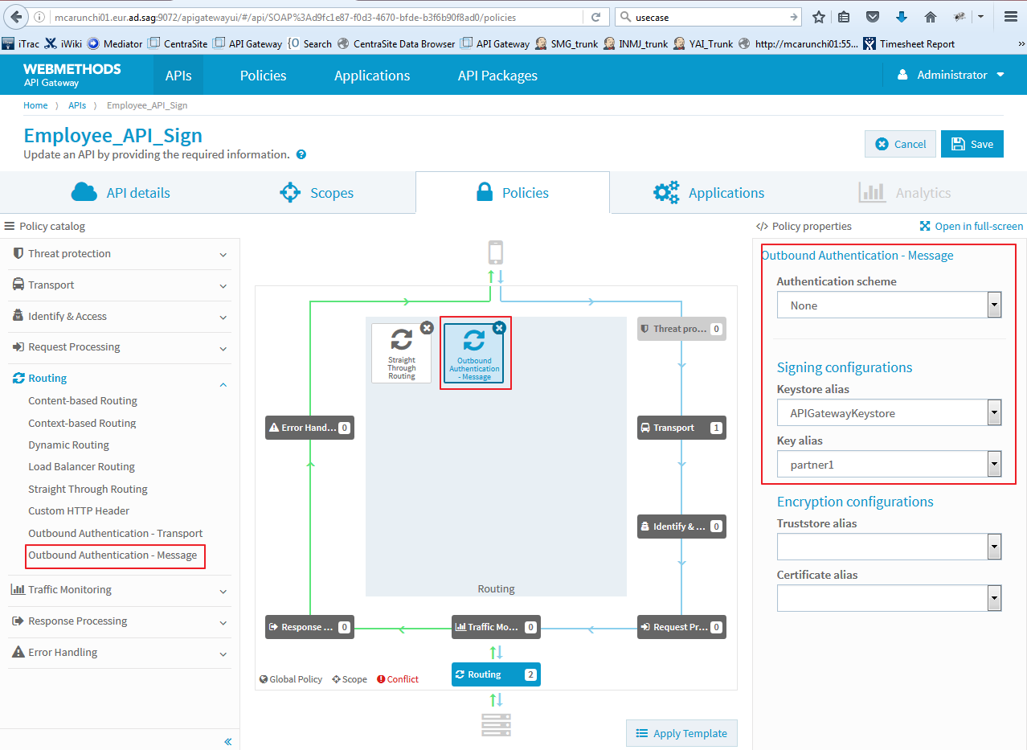Open the Authentication scheme dropdown

tap(889, 305)
